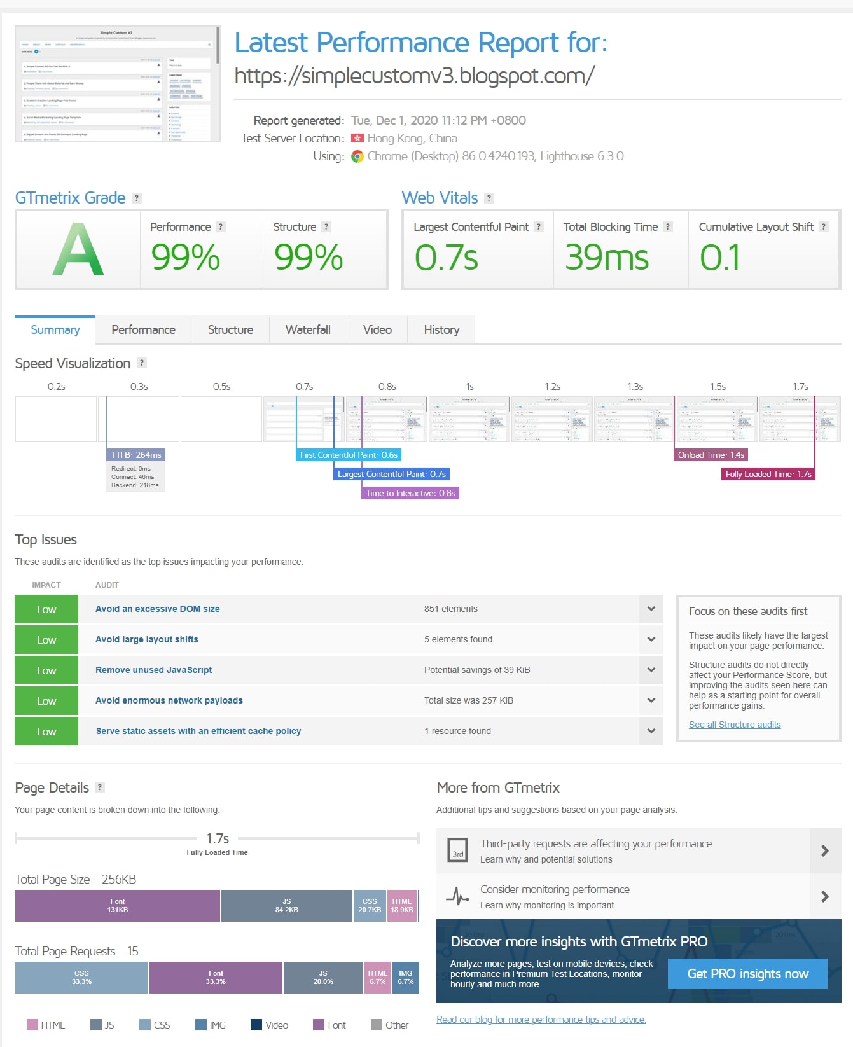853x1047 pixels.
Task: Click the JS 20.0% requests bar
Action: pos(323,978)
